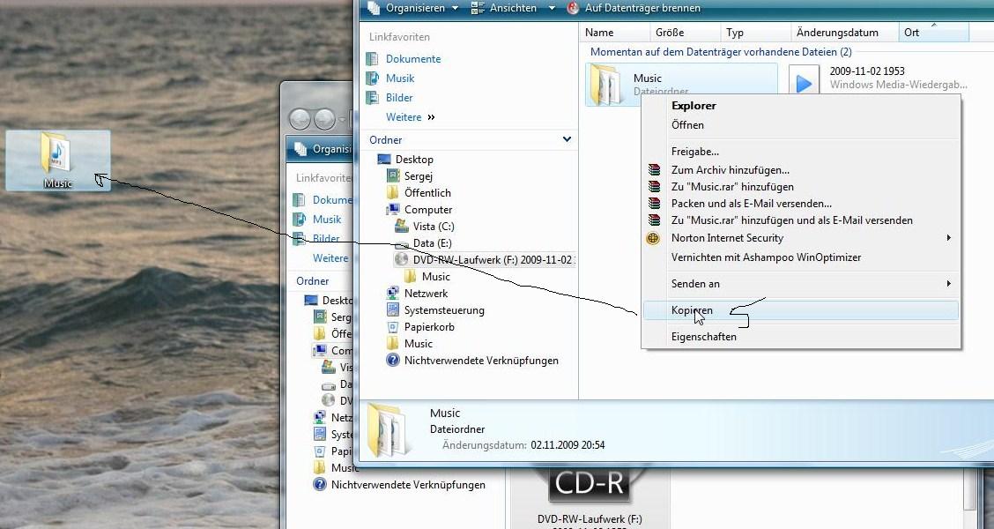Image resolution: width=994 pixels, height=529 pixels.
Task: Select the Desktop monitor icon in the front folder tree
Action: [384, 160]
